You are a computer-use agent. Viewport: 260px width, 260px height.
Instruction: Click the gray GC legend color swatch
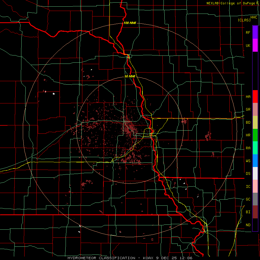[255, 199]
